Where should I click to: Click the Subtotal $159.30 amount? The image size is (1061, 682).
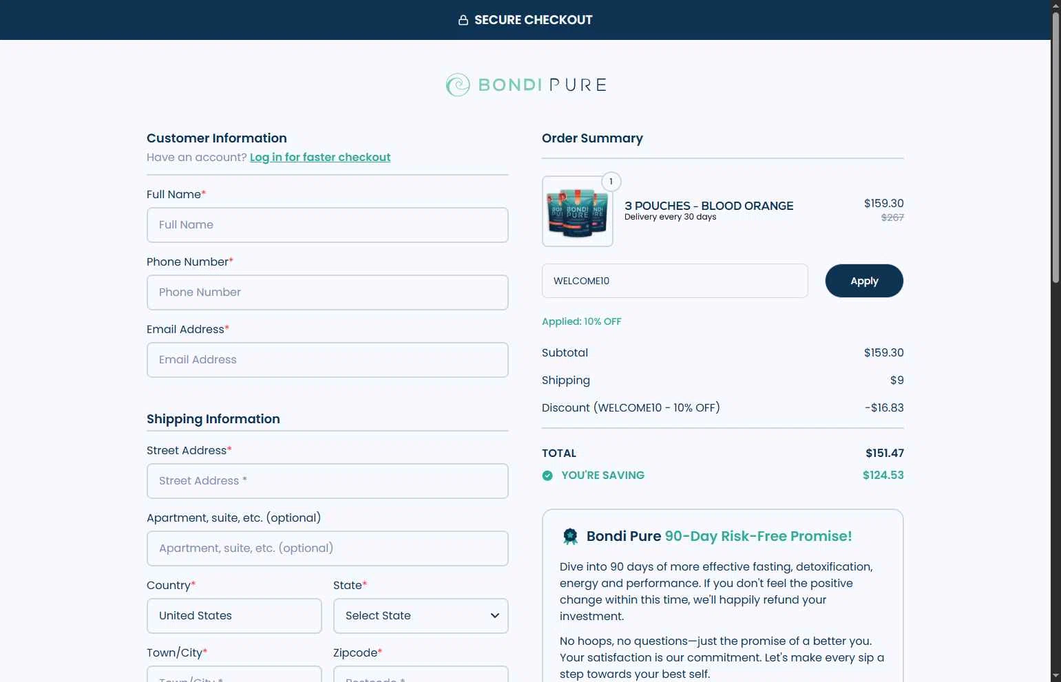click(883, 352)
